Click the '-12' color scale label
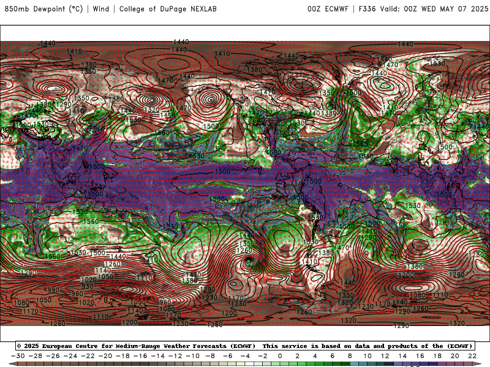The width and height of the screenshot is (490, 367). point(175,356)
